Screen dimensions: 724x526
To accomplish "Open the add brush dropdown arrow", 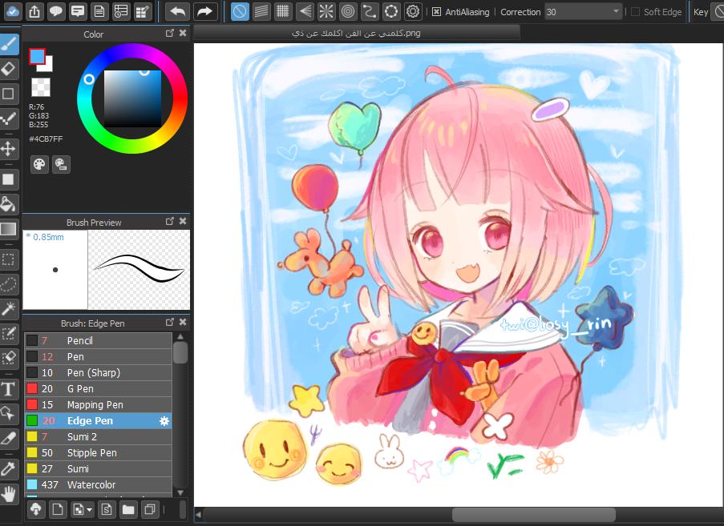I will [89, 510].
